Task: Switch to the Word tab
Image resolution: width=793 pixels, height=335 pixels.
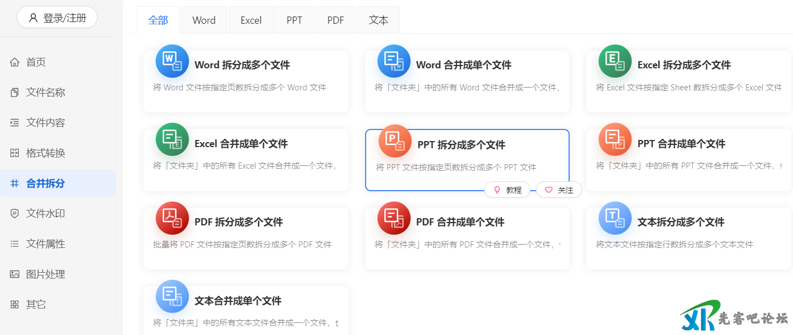Action: pos(203,20)
